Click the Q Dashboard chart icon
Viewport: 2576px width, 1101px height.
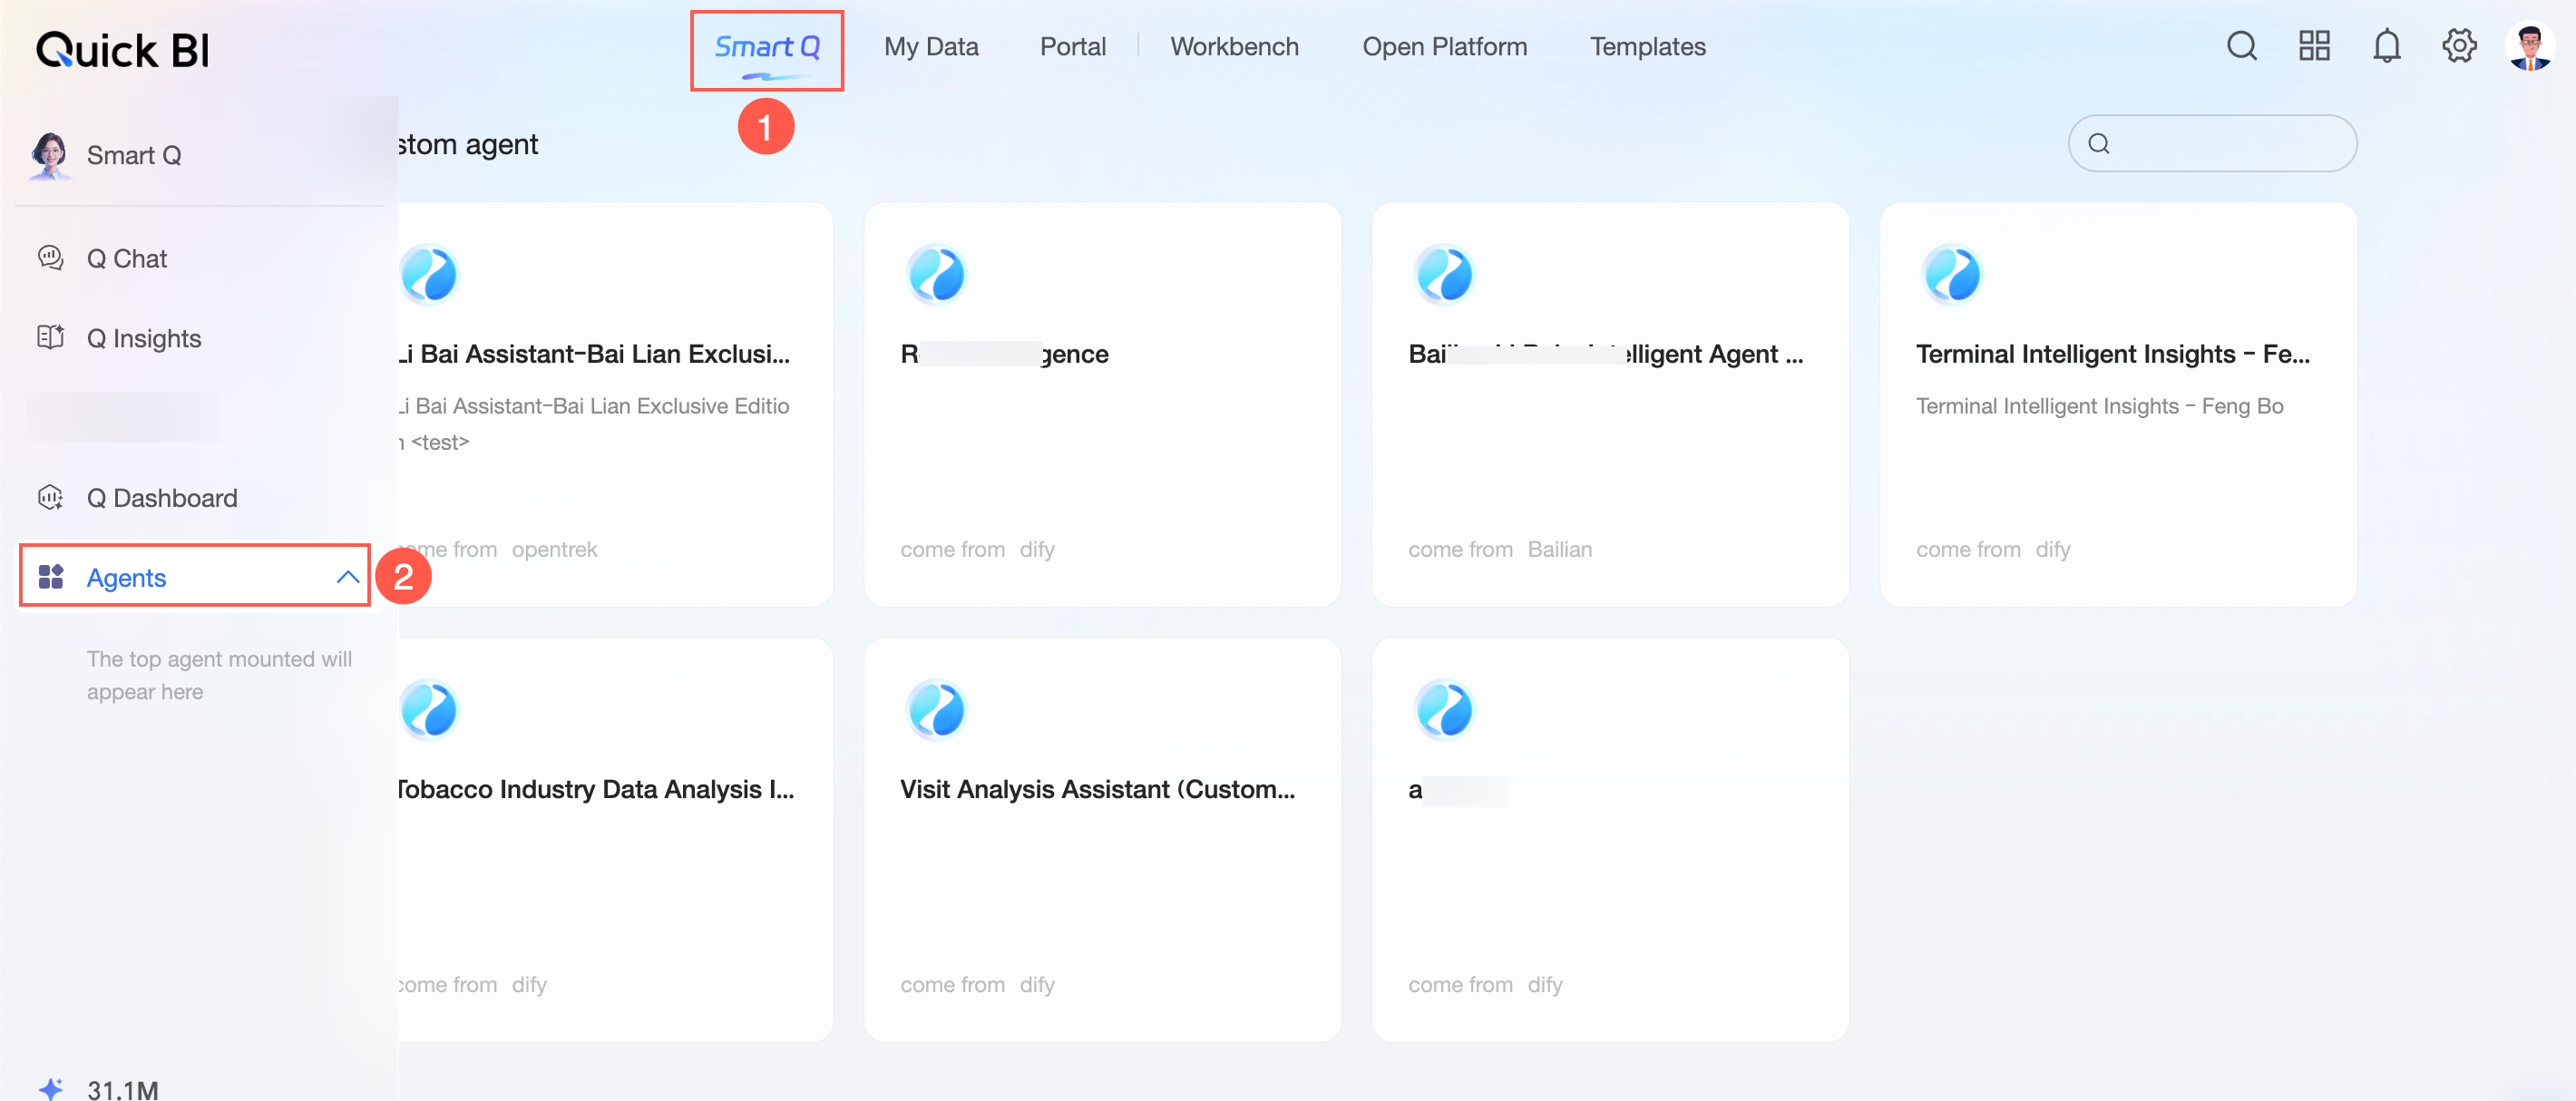(x=50, y=497)
